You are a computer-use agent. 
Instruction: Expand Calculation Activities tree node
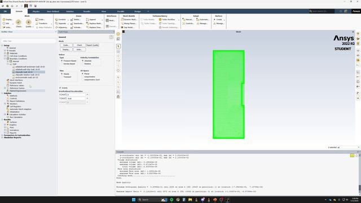5,114
